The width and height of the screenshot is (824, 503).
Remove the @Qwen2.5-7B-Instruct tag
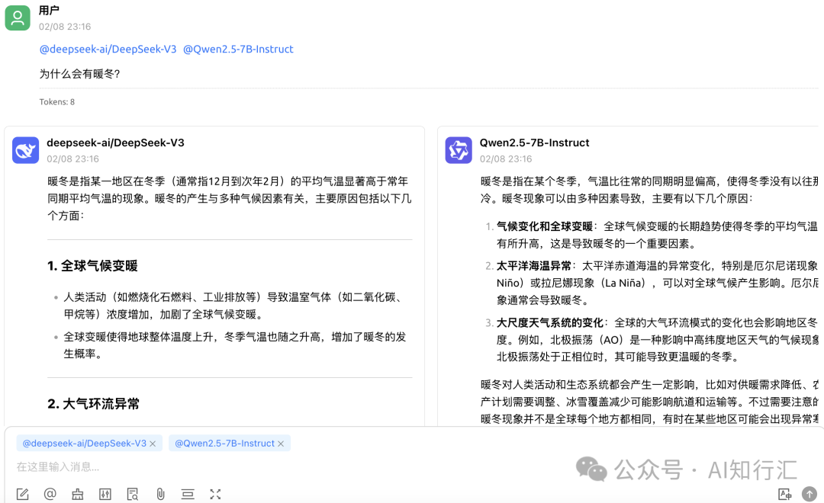(281, 444)
